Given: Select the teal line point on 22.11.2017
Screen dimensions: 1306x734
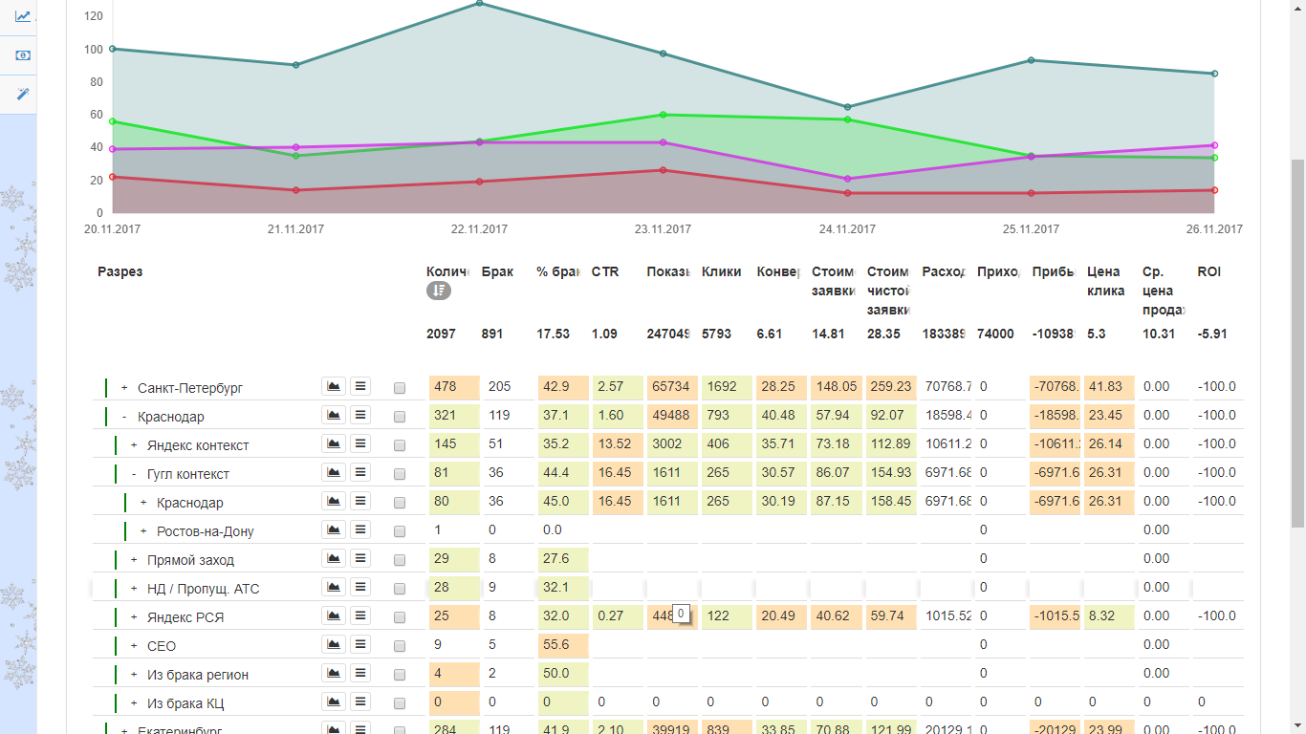Looking at the screenshot, I should [x=479, y=3].
